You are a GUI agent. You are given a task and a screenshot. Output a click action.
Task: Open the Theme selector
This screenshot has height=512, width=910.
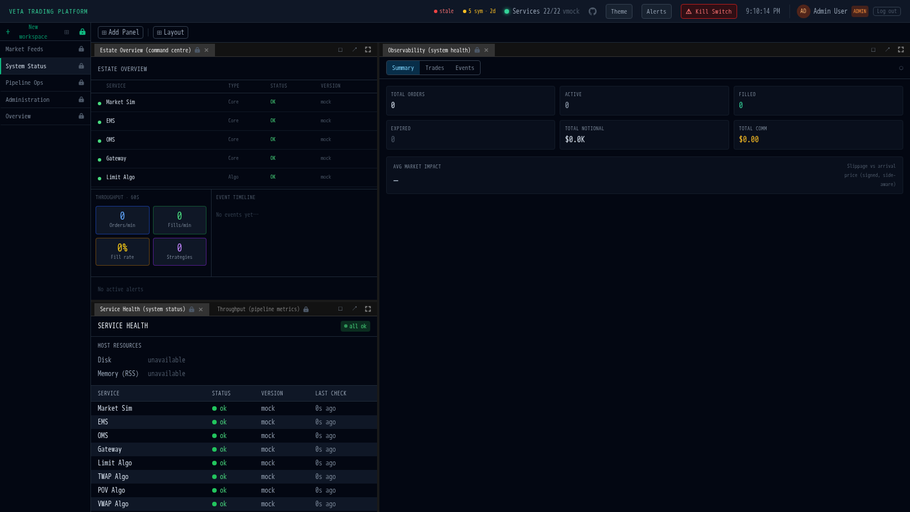click(619, 11)
